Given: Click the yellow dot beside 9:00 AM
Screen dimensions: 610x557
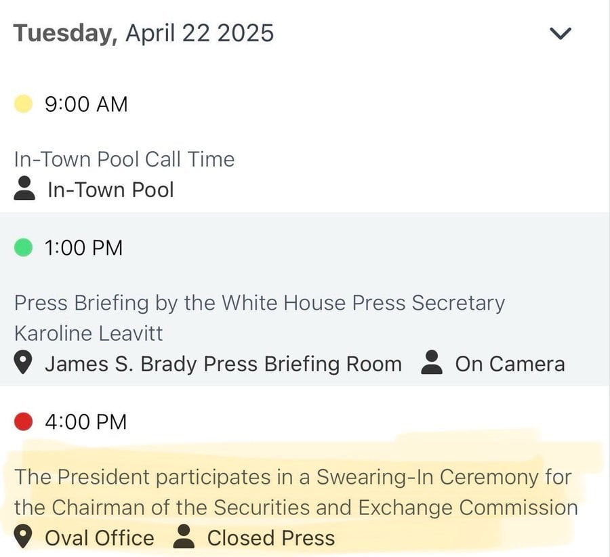Looking at the screenshot, I should pos(24,104).
